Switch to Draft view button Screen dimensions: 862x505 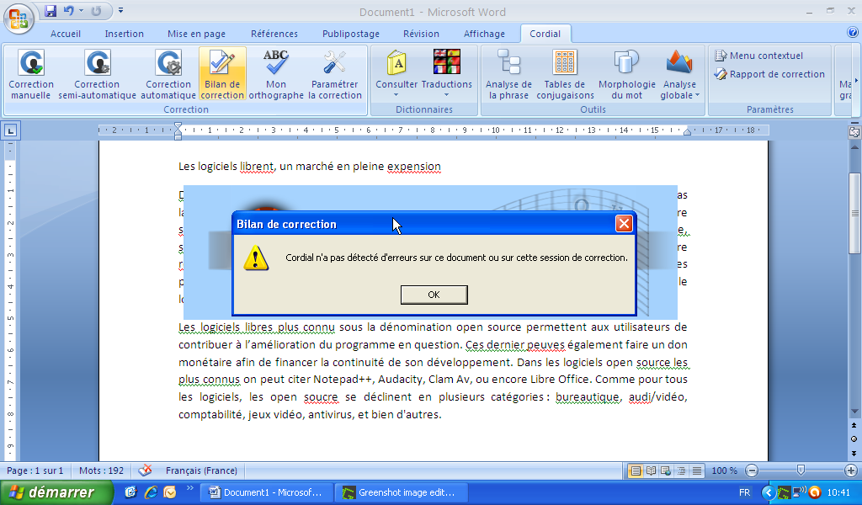pos(696,470)
